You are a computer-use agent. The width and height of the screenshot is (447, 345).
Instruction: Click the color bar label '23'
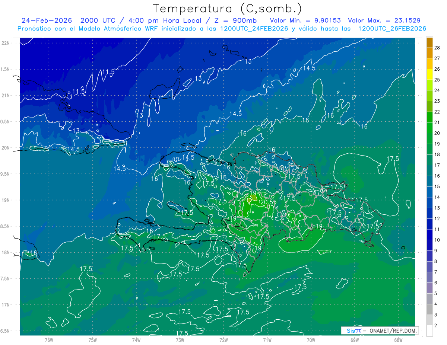437,101
